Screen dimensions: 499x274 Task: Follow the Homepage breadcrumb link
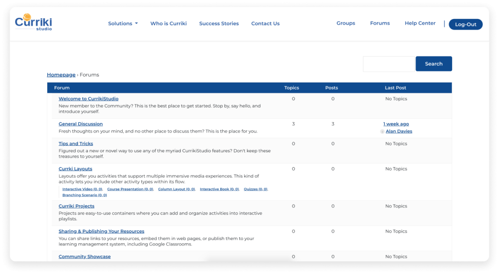tap(61, 75)
